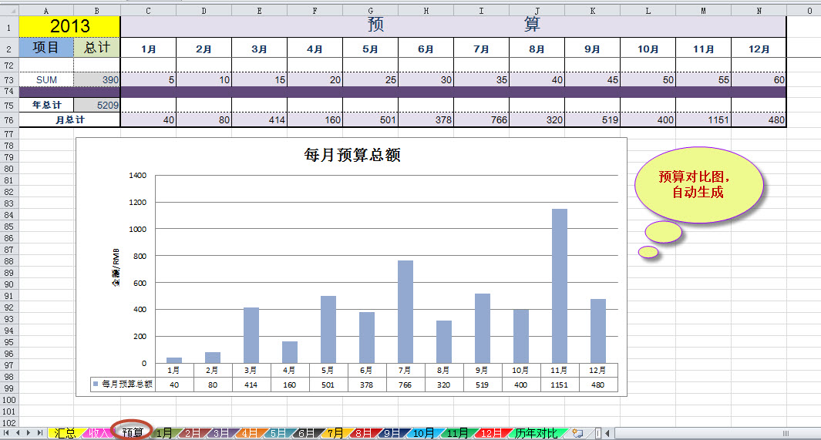This screenshot has height=440, width=821.
Task: Click the 1月 column header cell
Action: 148,49
